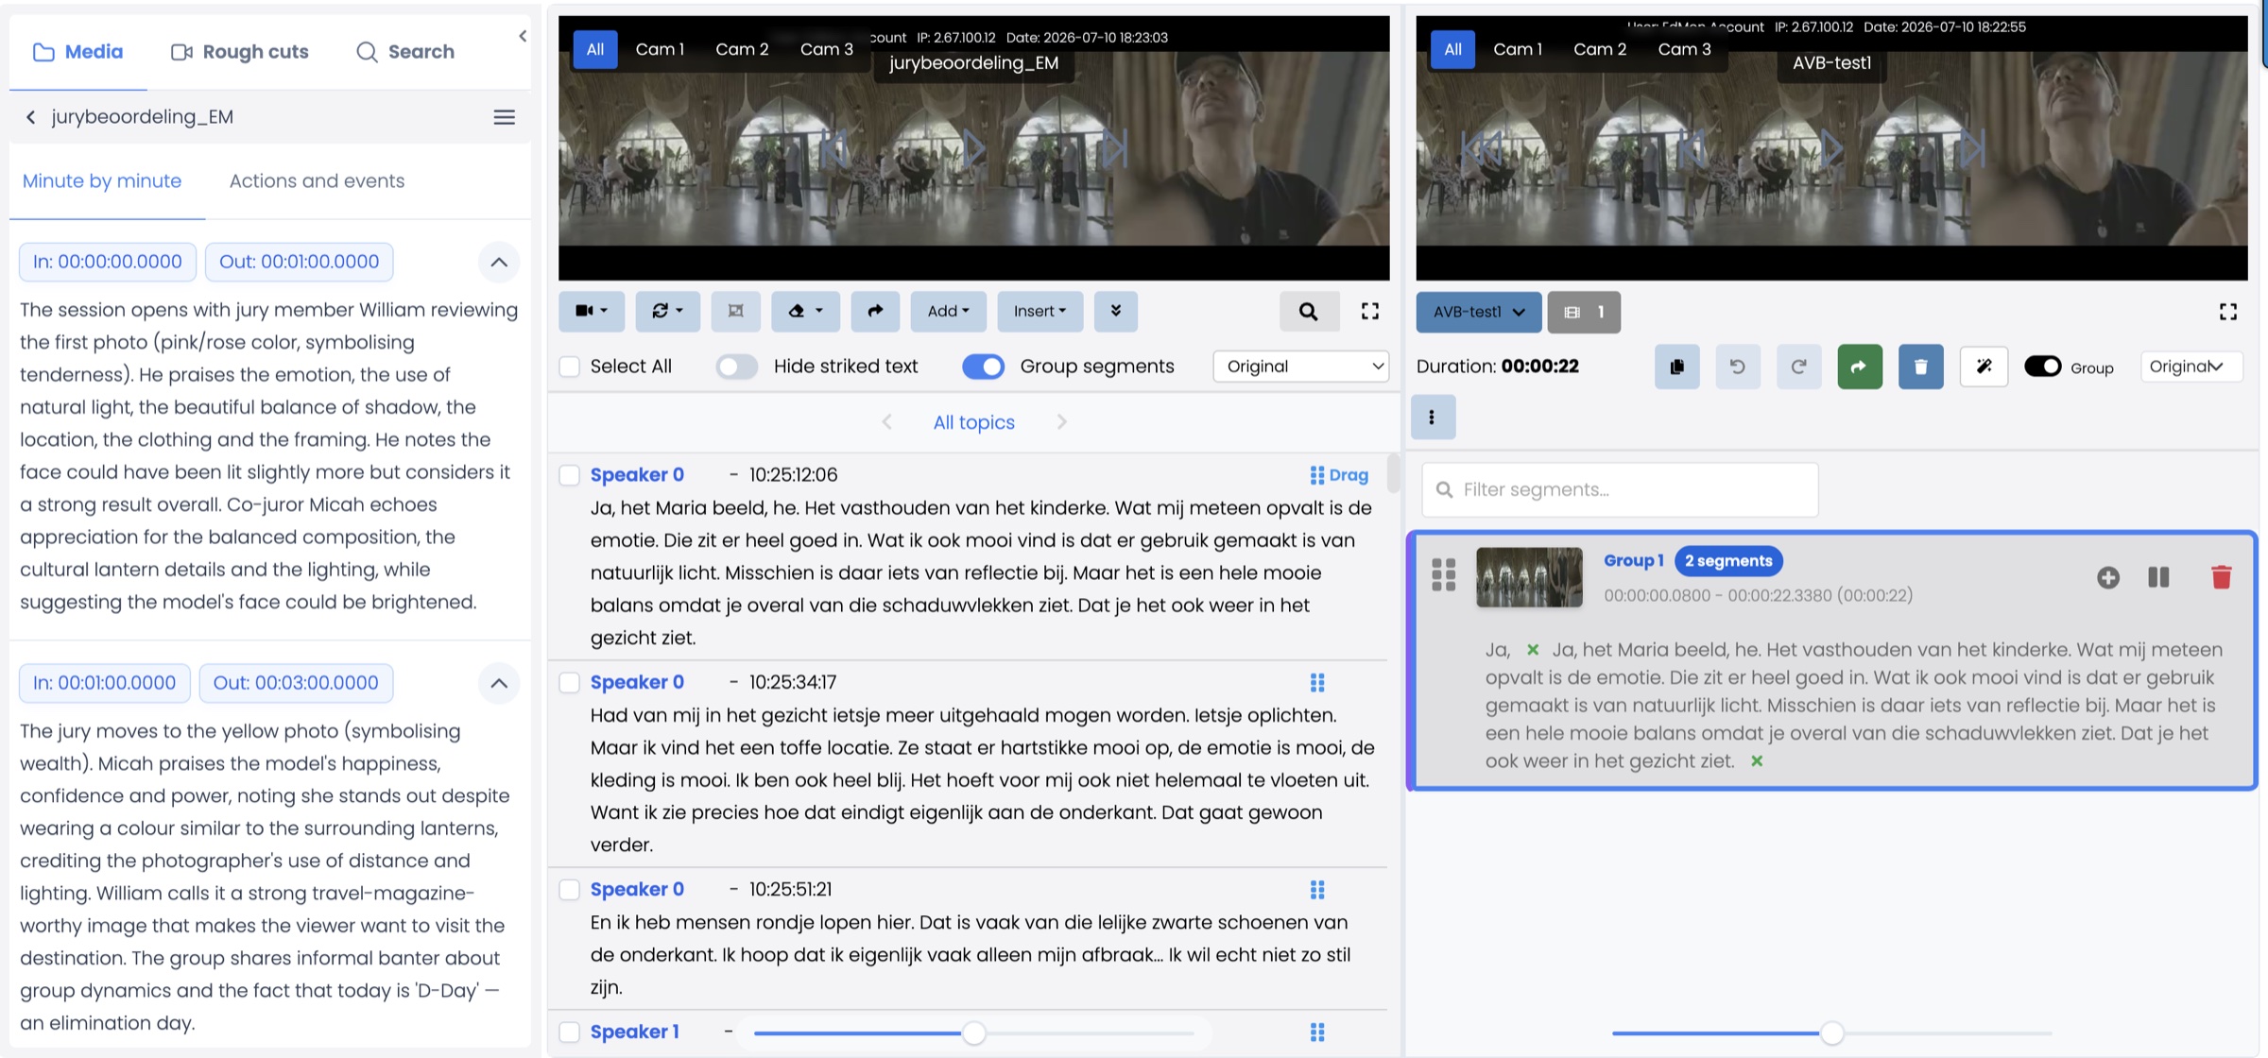Toggle Hide striked text switch
Screen dimensions: 2268x1058
pos(736,367)
